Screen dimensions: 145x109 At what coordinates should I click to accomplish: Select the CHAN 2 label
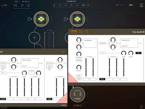(77, 105)
